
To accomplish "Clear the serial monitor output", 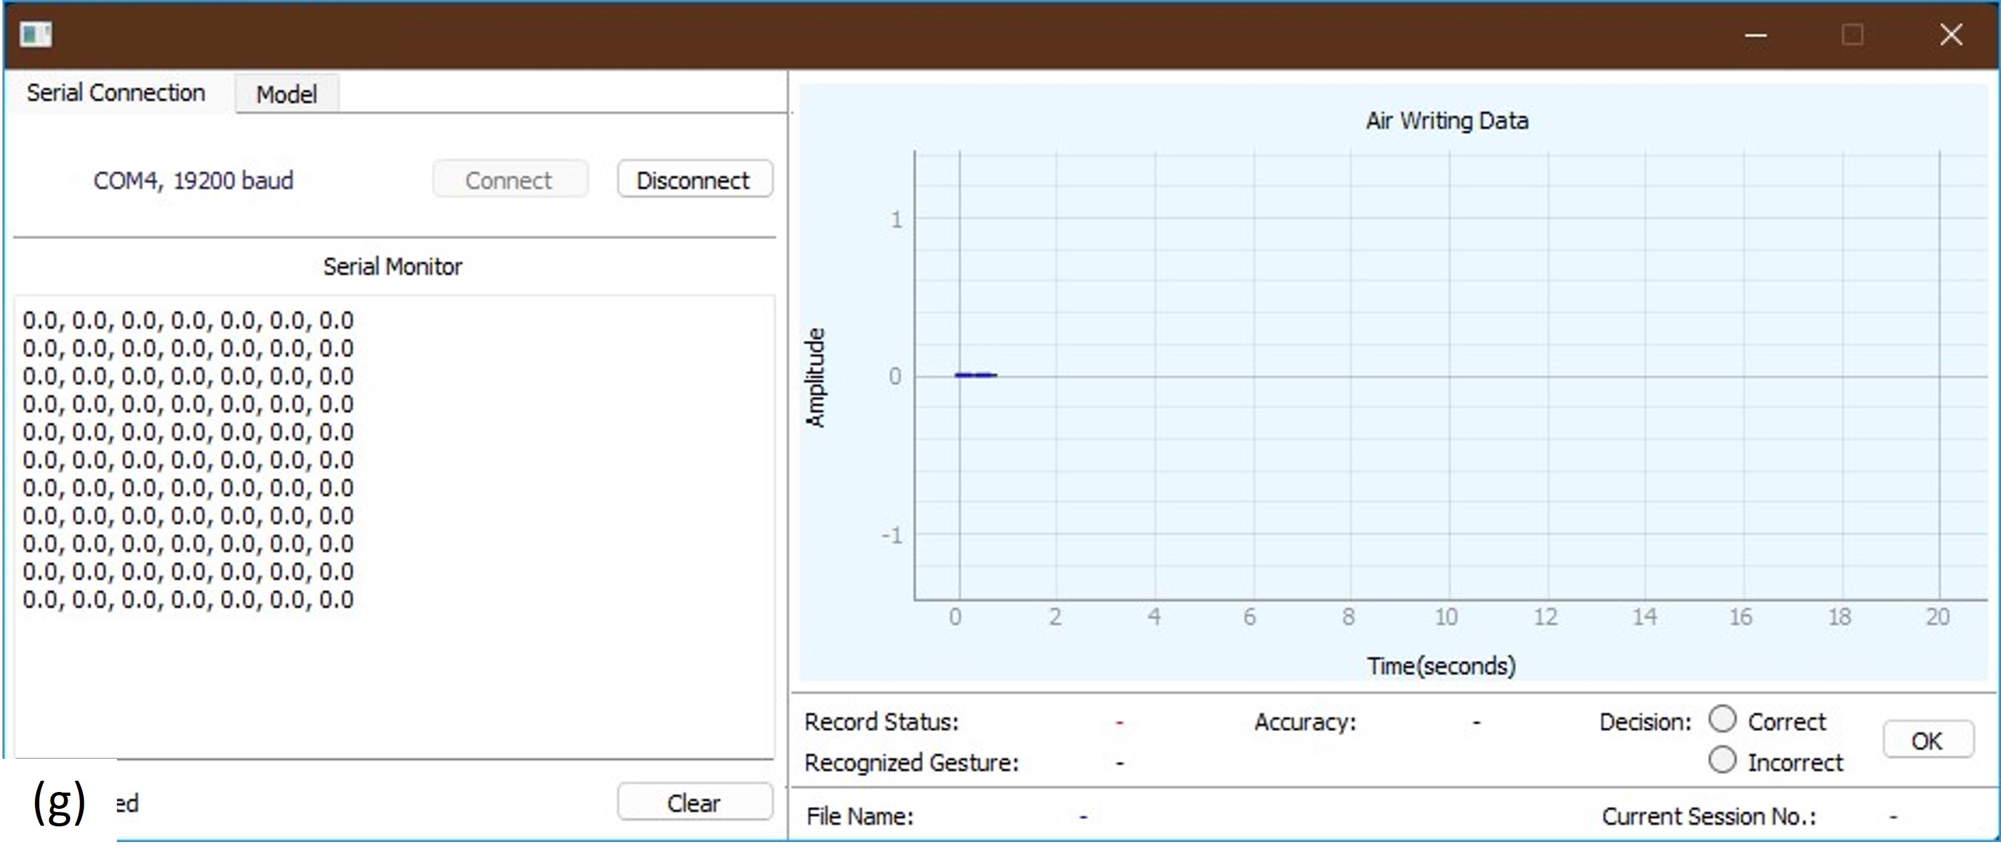I will [695, 802].
